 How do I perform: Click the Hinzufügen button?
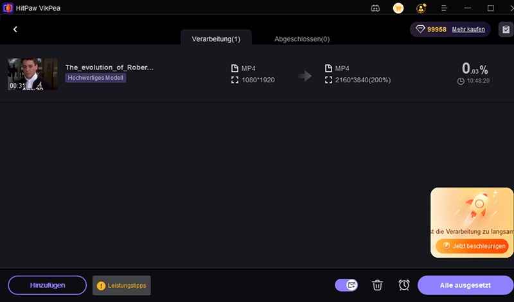47,285
